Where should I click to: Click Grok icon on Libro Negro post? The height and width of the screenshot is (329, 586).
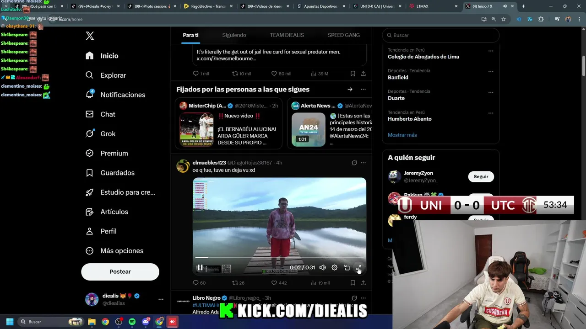coord(354,298)
